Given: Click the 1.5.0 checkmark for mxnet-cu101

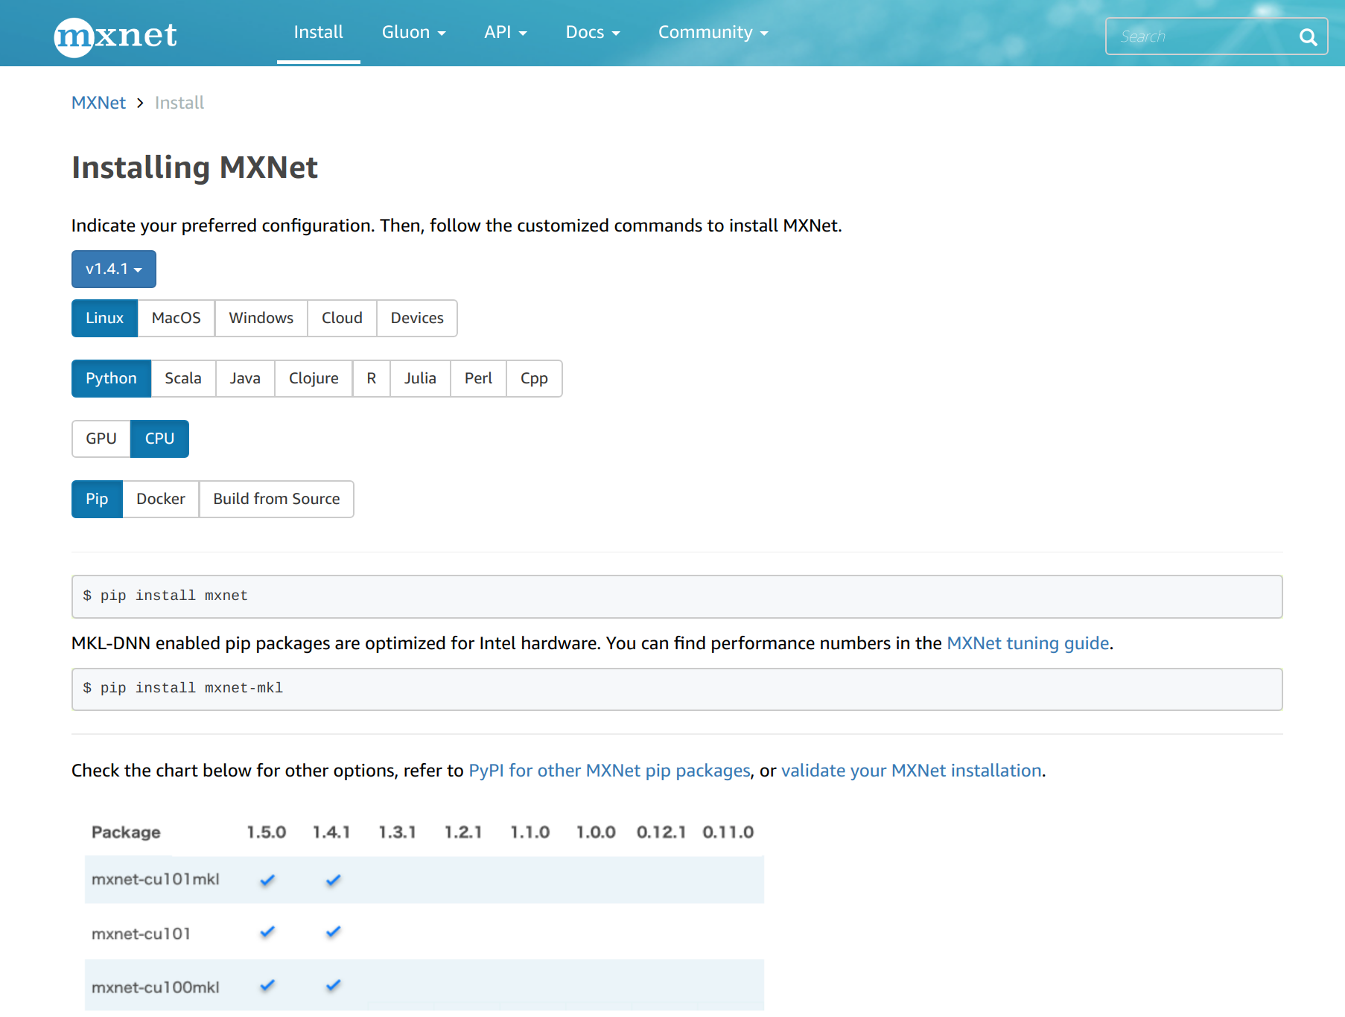Looking at the screenshot, I should pos(267,931).
